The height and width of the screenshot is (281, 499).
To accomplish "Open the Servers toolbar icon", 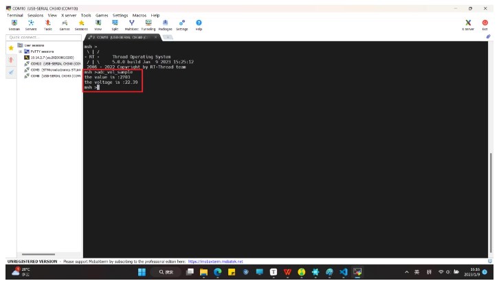I will [x=31, y=25].
